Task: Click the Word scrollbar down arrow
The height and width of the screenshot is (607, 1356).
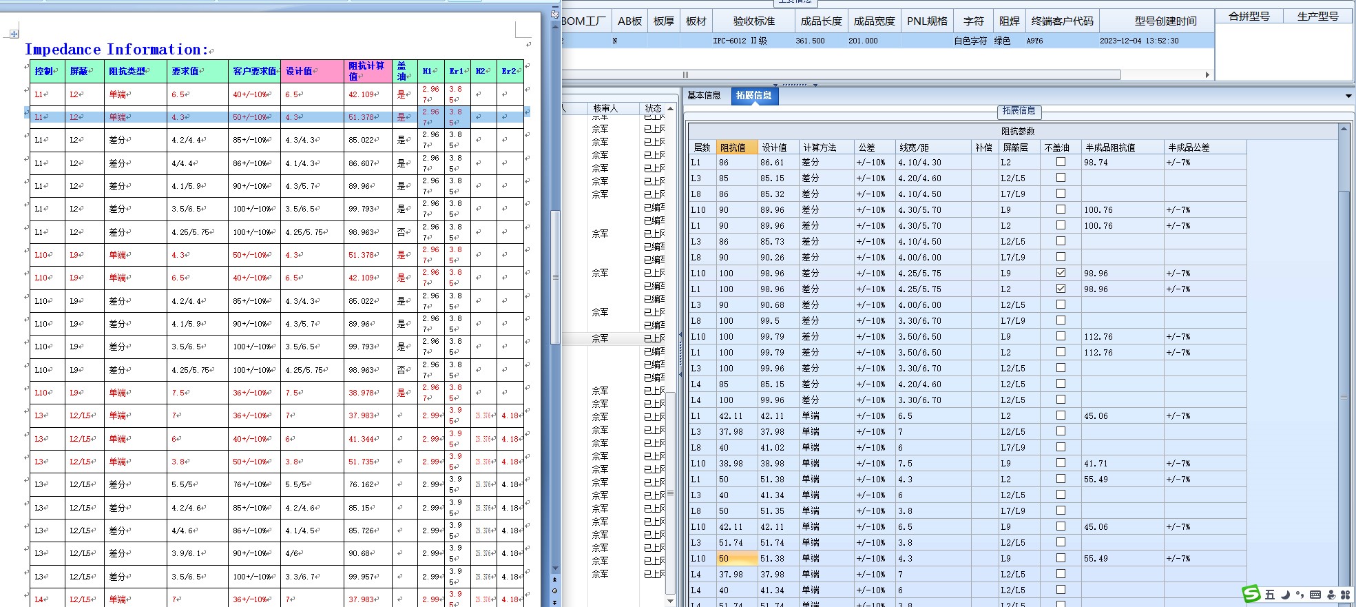Action: tap(555, 568)
